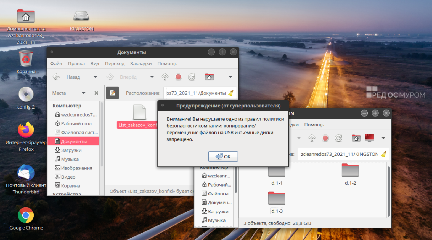The width and height of the screenshot is (432, 240).
Task: Click the home folder icon in Документы toolbar
Action: tap(209, 77)
